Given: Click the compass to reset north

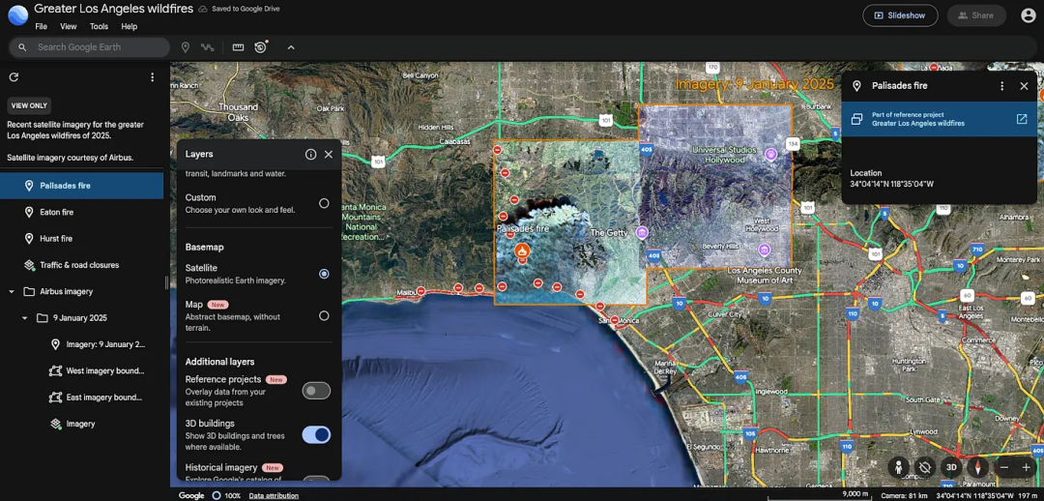Looking at the screenshot, I should point(977,467).
